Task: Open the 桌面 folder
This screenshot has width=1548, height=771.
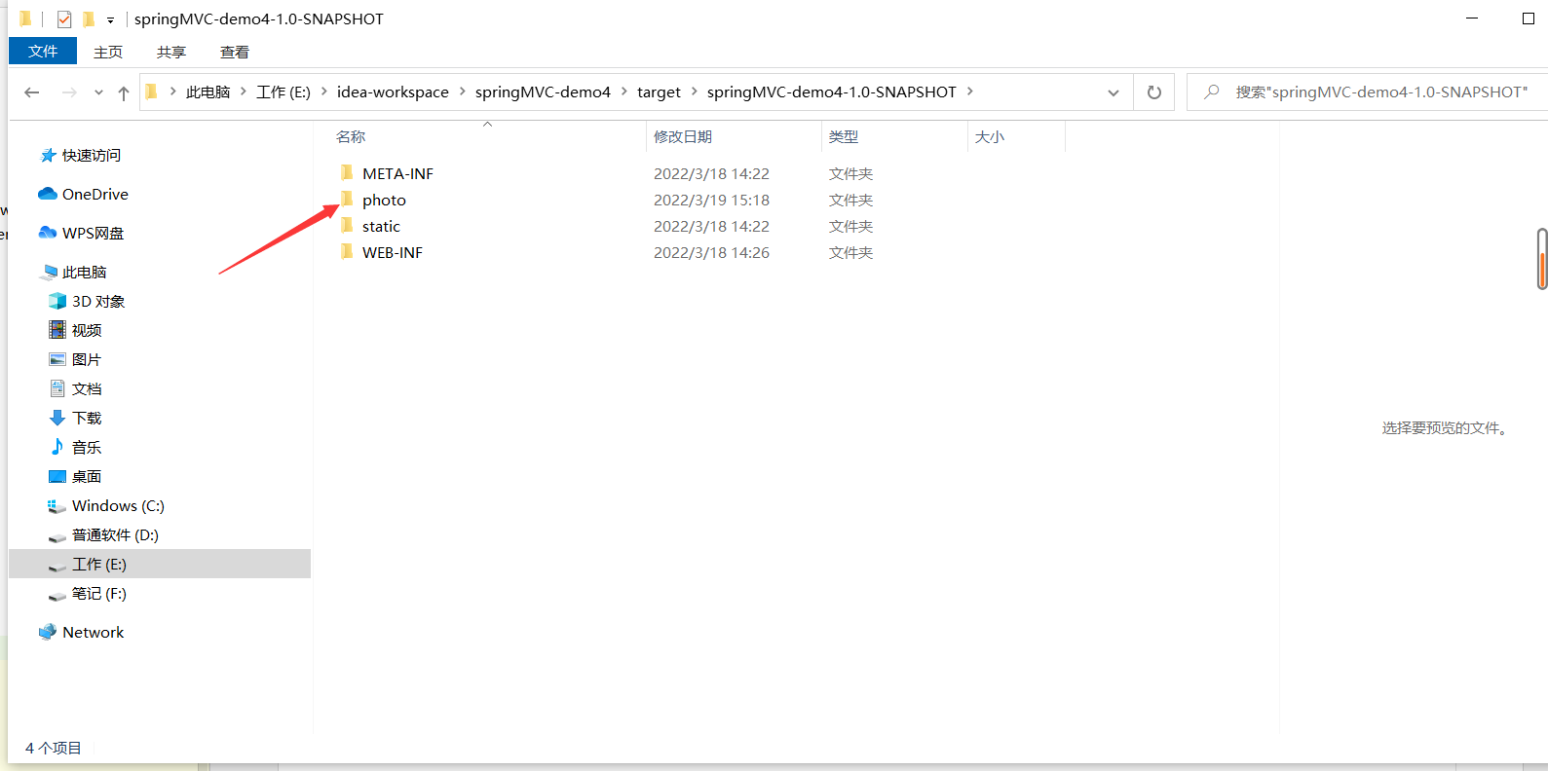Action: tap(87, 476)
